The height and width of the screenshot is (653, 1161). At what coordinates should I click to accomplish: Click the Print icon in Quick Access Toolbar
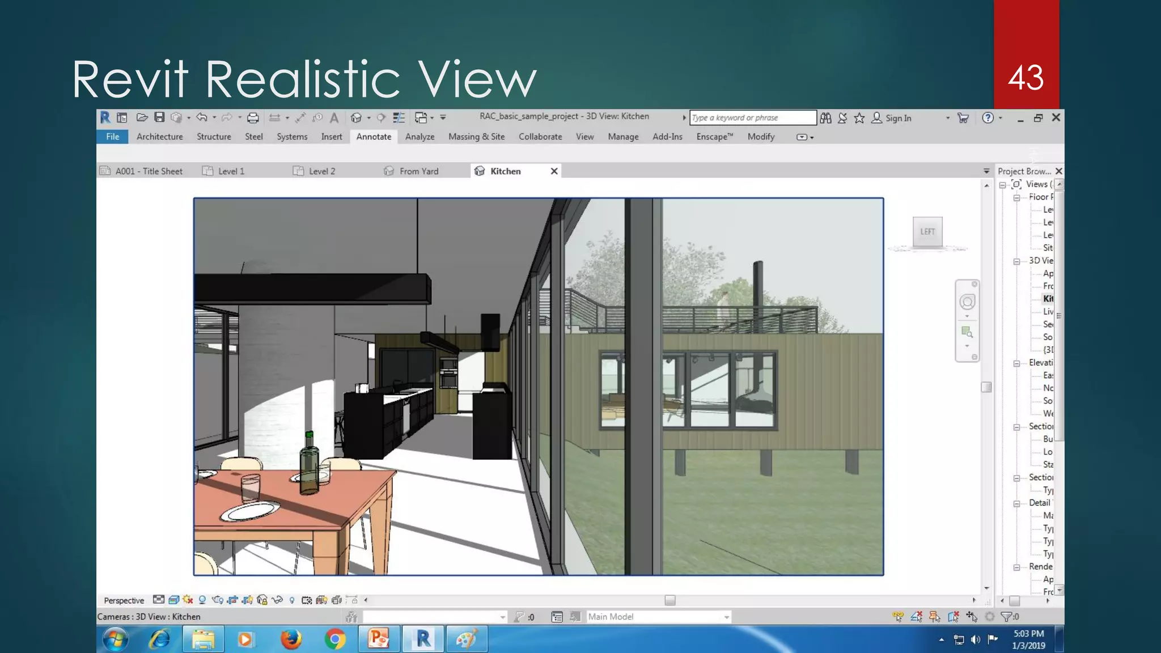(x=253, y=118)
